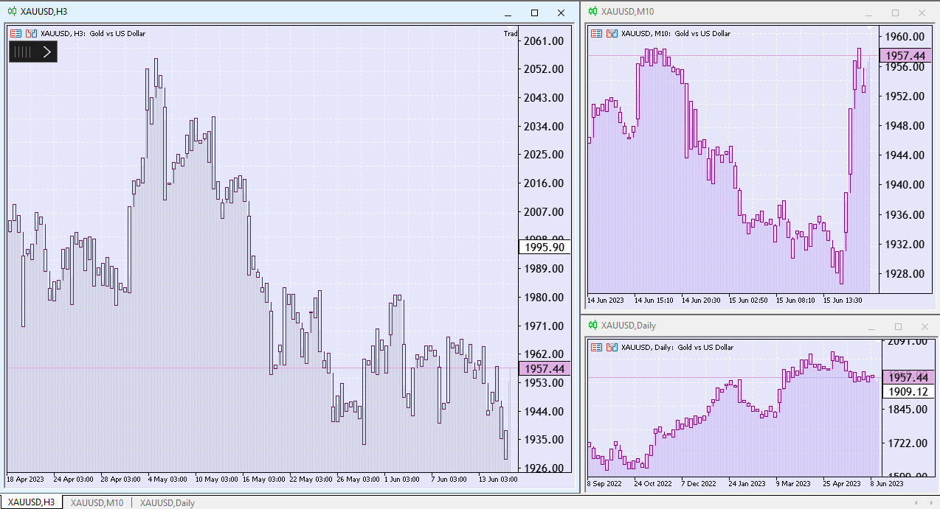Image resolution: width=940 pixels, height=509 pixels.
Task: Click the 'Gold vs US Dollar' header in H3 chart
Action: [x=118, y=34]
